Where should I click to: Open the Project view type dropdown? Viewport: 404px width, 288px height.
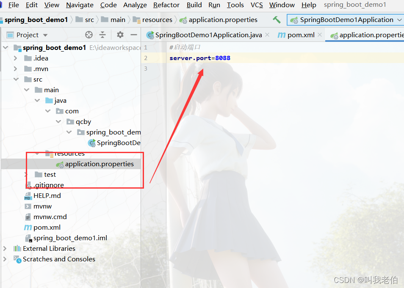pyautogui.click(x=45, y=35)
